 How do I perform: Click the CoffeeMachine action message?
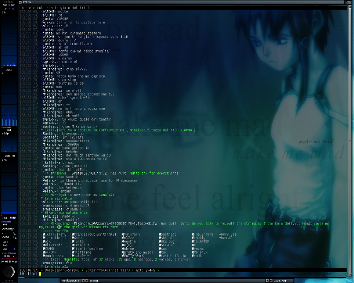tap(118, 130)
